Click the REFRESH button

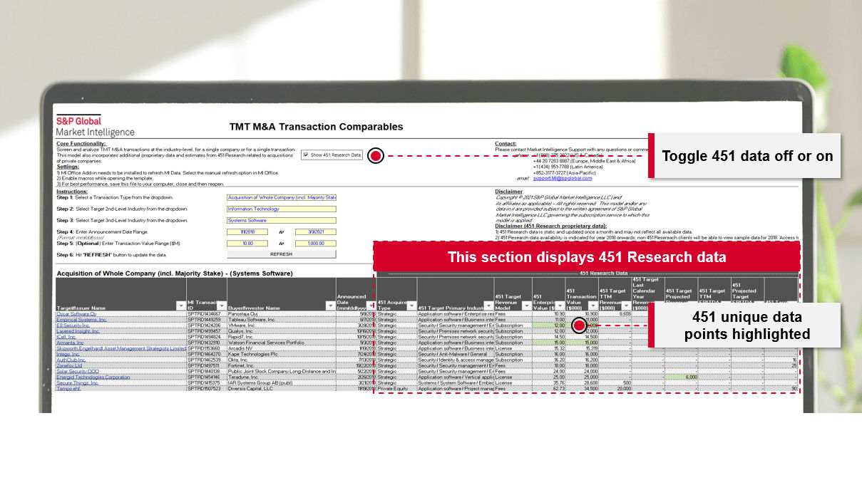pos(281,254)
